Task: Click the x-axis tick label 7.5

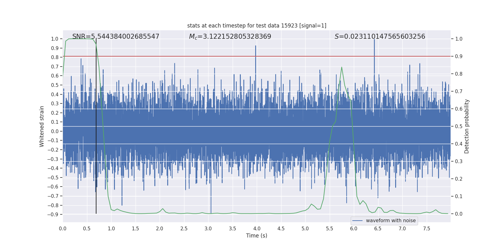Action: [x=426, y=229]
